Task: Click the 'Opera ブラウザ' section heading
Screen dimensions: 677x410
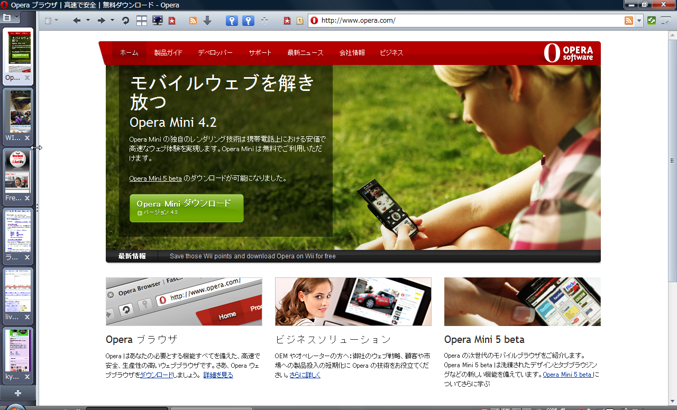Action: click(x=141, y=339)
